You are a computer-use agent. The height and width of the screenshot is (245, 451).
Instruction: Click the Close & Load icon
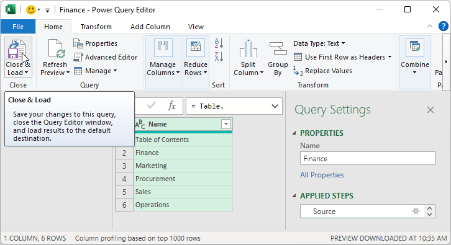click(17, 49)
